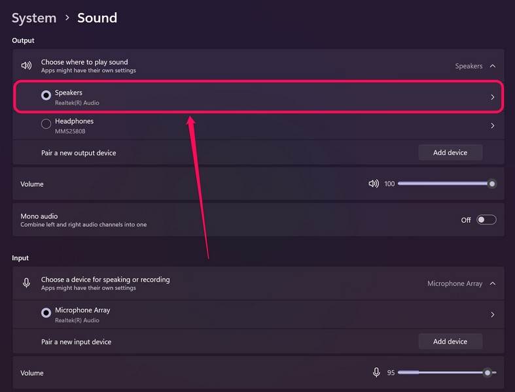Image resolution: width=515 pixels, height=392 pixels.
Task: Open Microphone Array properties via right chevron
Action: [x=493, y=314]
